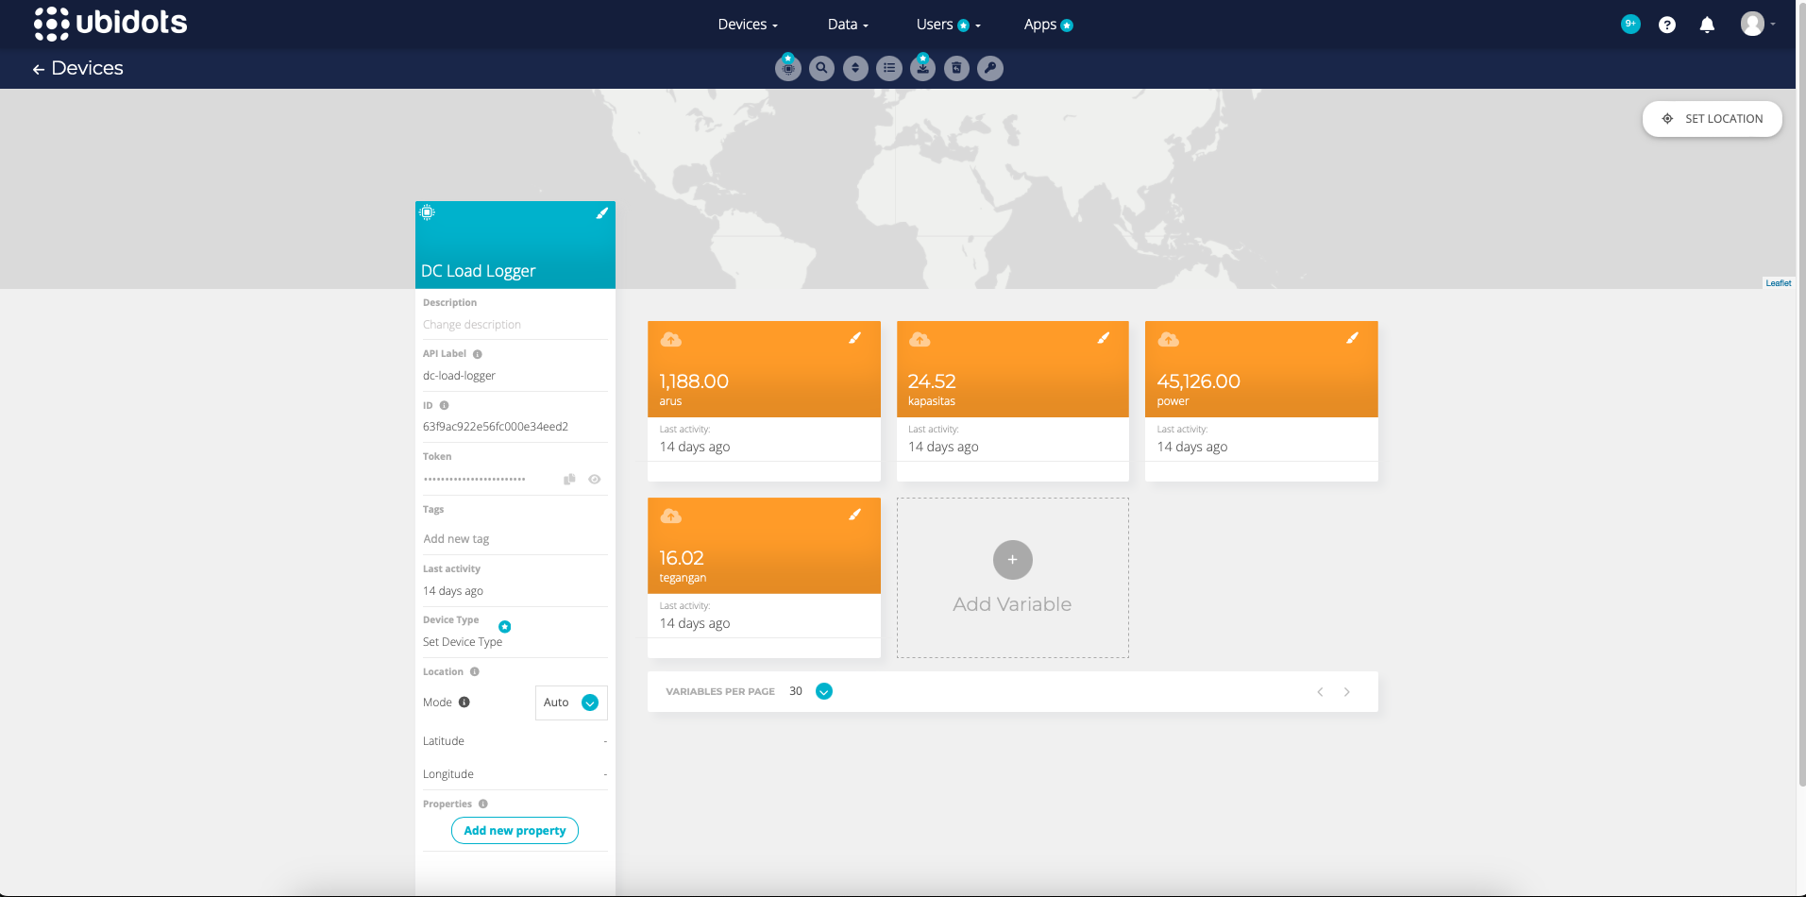This screenshot has height=897, width=1806.
Task: Click the page vertical scrollbar
Action: [1801, 397]
